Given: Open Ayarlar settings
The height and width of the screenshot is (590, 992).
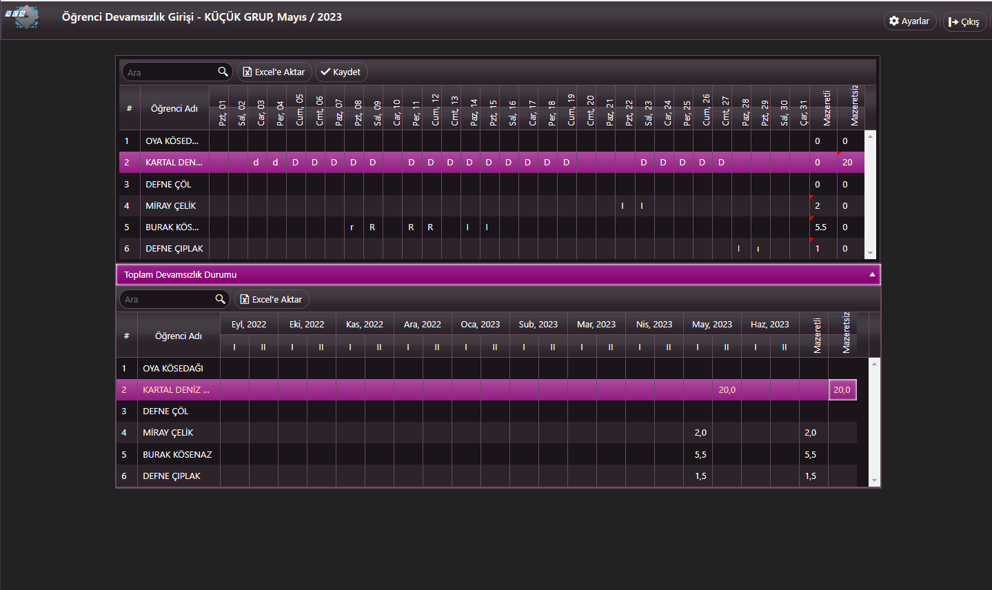Looking at the screenshot, I should [909, 21].
